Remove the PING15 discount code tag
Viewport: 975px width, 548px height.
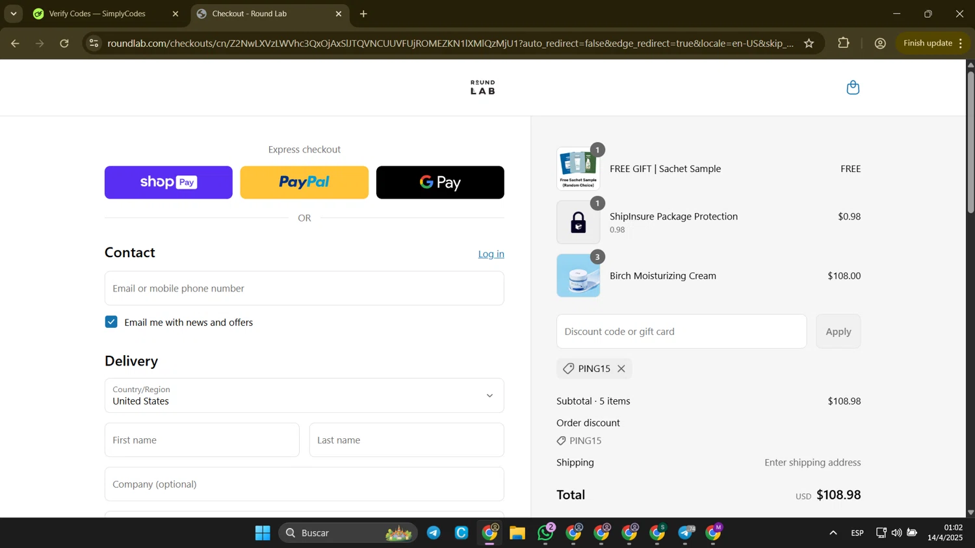pyautogui.click(x=621, y=369)
